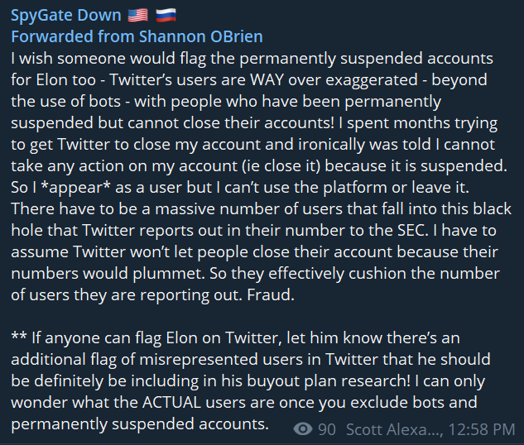
Task: Open the SpyGate Down channel name
Action: (65, 16)
